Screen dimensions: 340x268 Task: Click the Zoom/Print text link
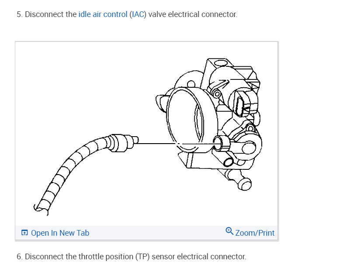(x=255, y=233)
